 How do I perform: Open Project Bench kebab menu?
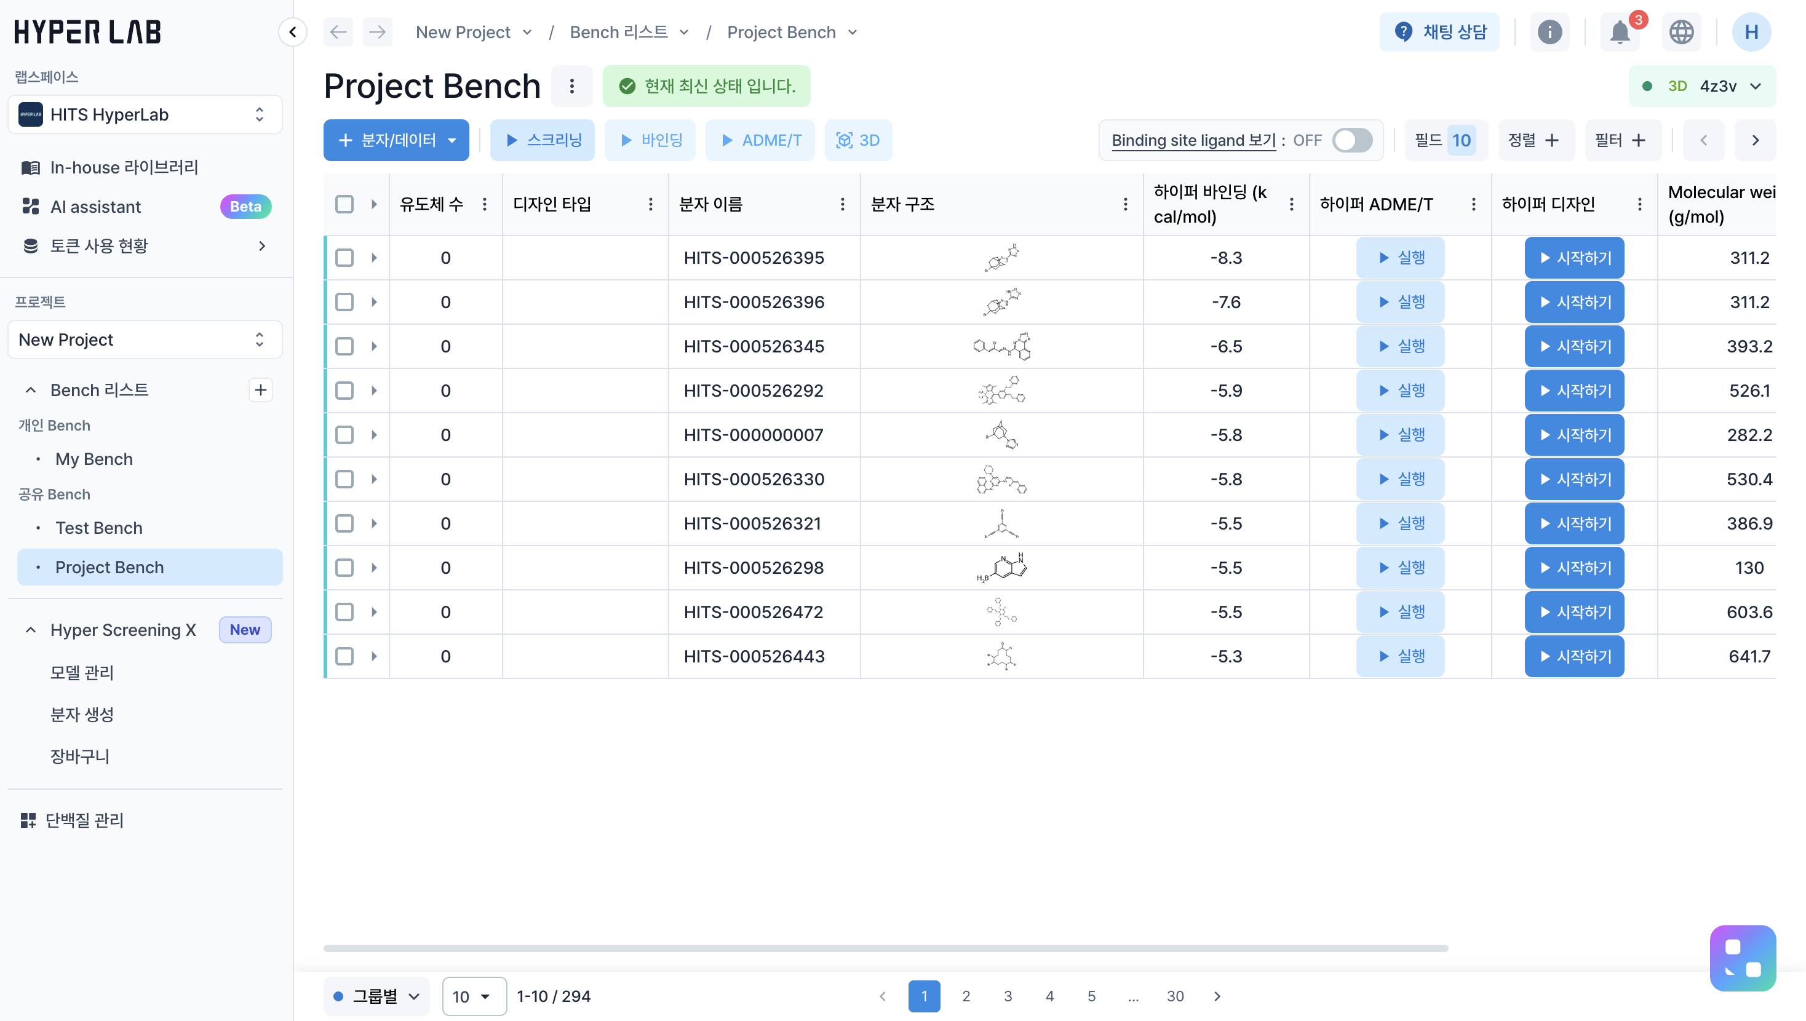(571, 86)
